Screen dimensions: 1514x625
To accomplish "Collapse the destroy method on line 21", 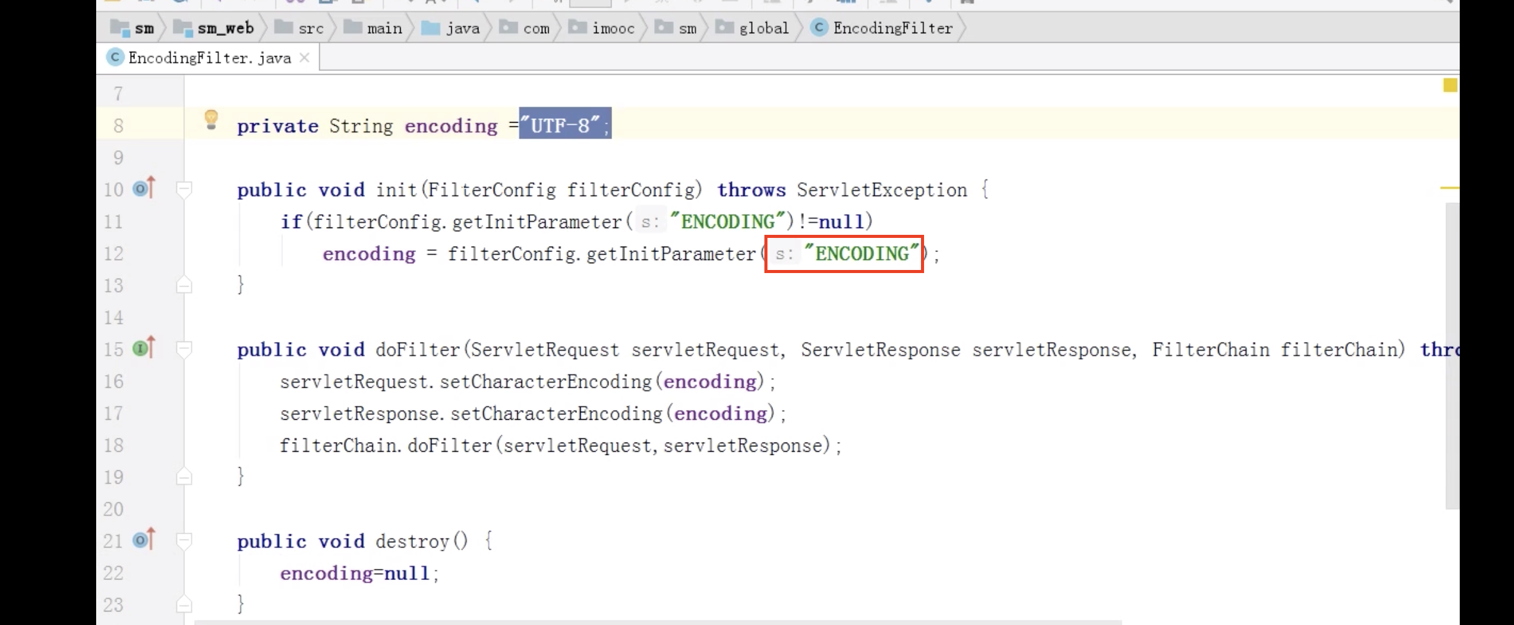I will (x=184, y=541).
